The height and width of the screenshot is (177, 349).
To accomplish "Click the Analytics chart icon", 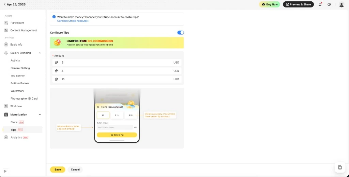I will pos(6,138).
